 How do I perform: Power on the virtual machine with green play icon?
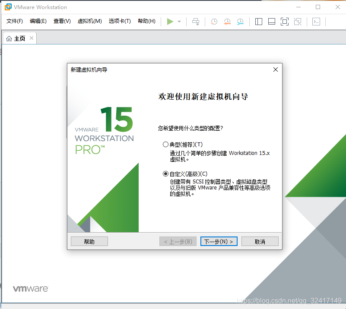click(x=170, y=22)
